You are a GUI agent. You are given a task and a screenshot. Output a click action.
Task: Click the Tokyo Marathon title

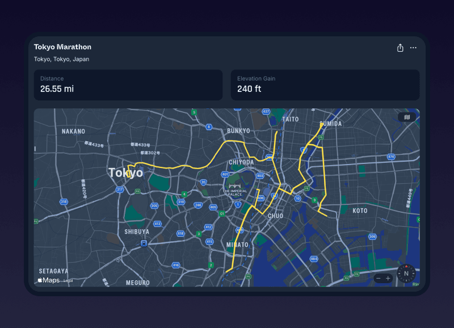pyautogui.click(x=62, y=47)
